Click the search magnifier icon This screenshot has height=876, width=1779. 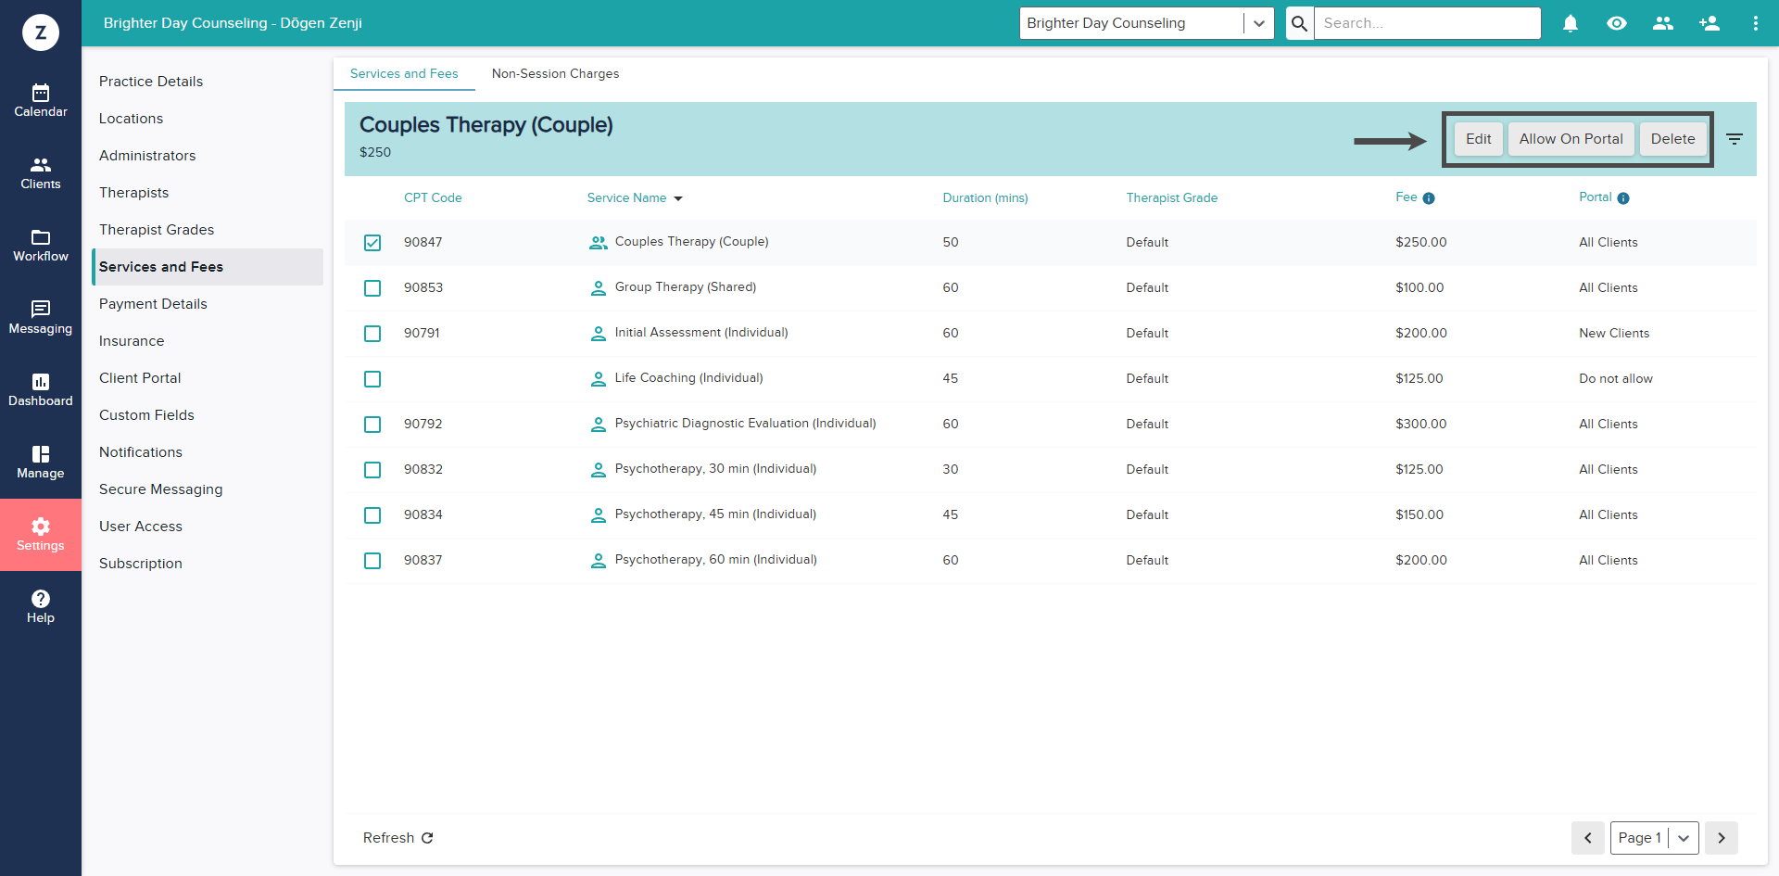(1300, 23)
